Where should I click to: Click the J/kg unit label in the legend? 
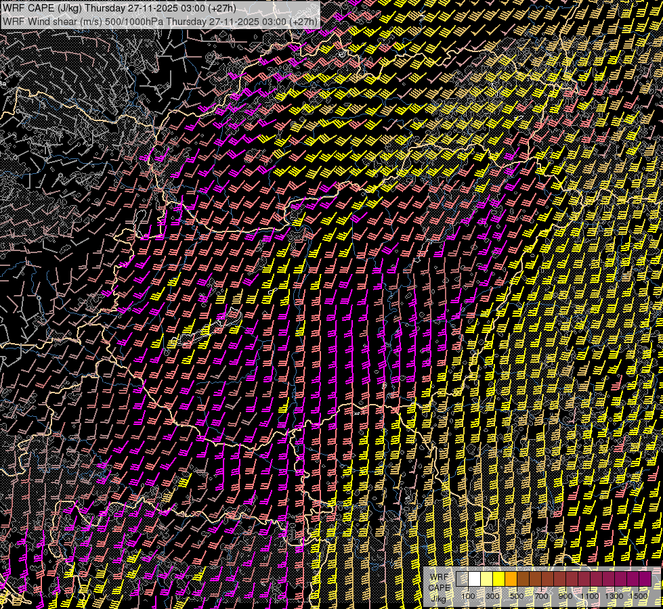(439, 597)
